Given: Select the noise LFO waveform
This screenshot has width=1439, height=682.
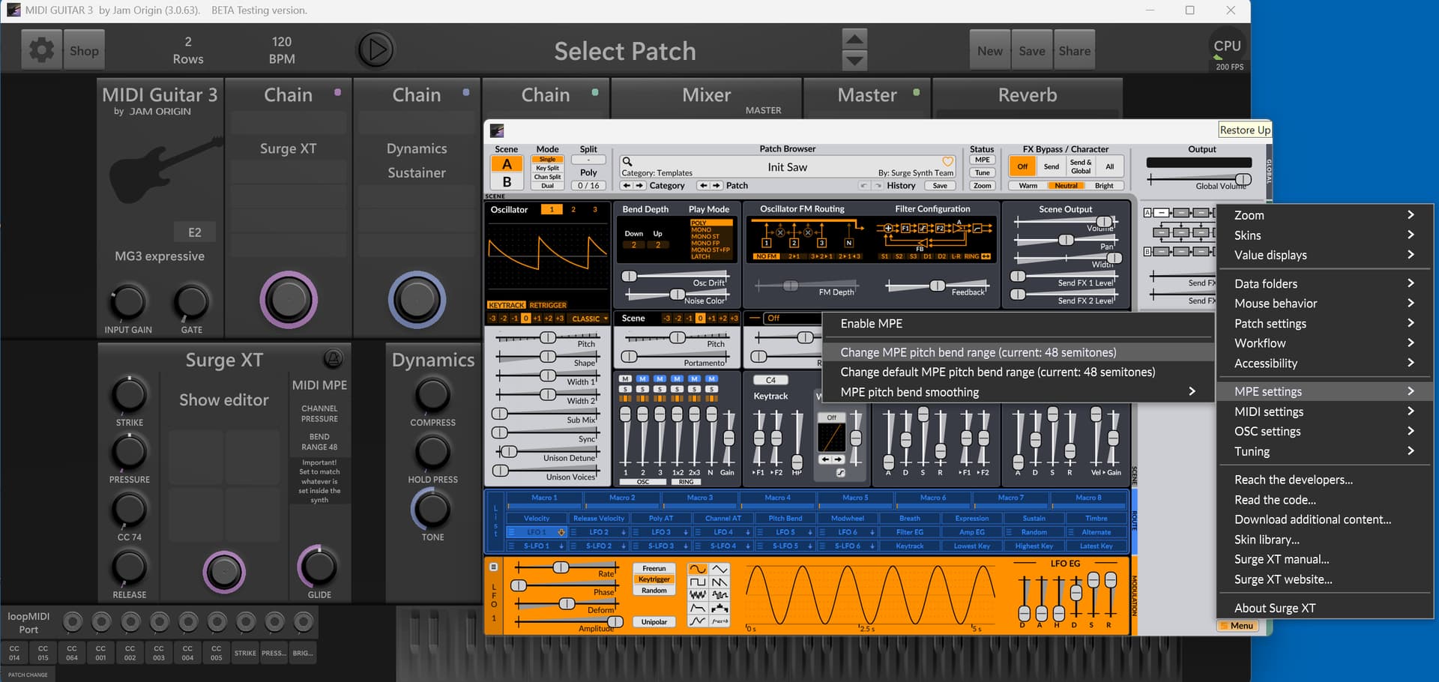Looking at the screenshot, I should 698,595.
